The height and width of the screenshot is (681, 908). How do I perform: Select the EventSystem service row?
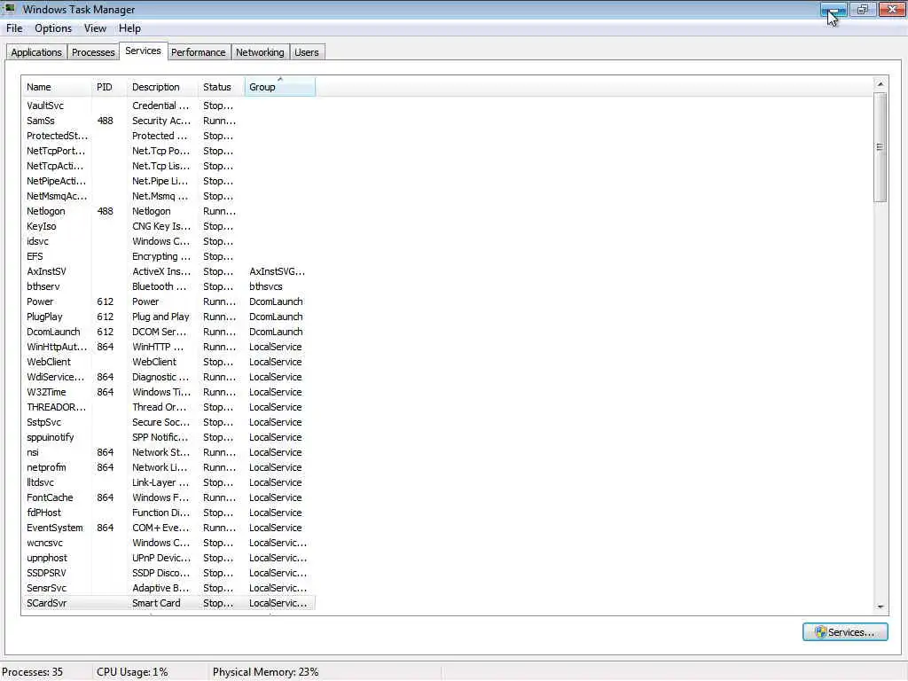(x=168, y=527)
